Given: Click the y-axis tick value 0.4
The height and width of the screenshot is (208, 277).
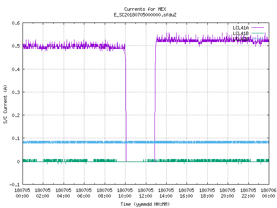Looking at the screenshot, I should 16,69.
